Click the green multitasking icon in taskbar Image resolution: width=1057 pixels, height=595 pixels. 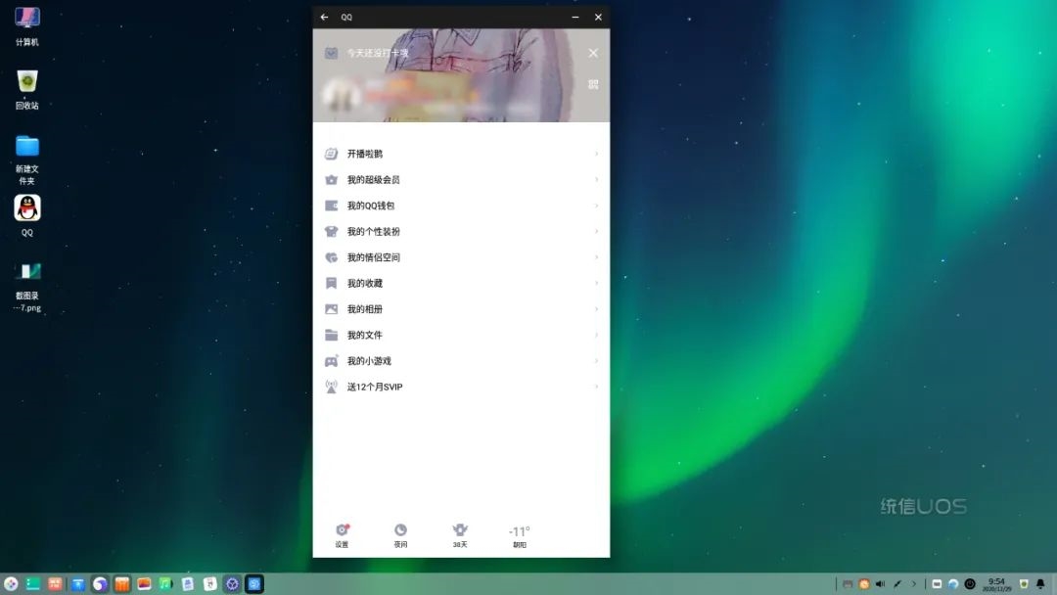pos(33,583)
